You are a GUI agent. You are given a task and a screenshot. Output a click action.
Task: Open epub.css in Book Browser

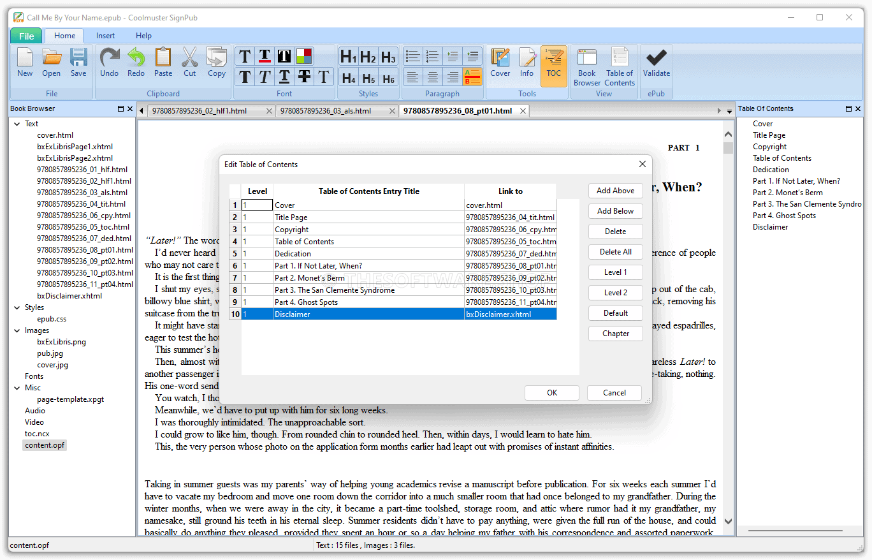pyautogui.click(x=52, y=319)
